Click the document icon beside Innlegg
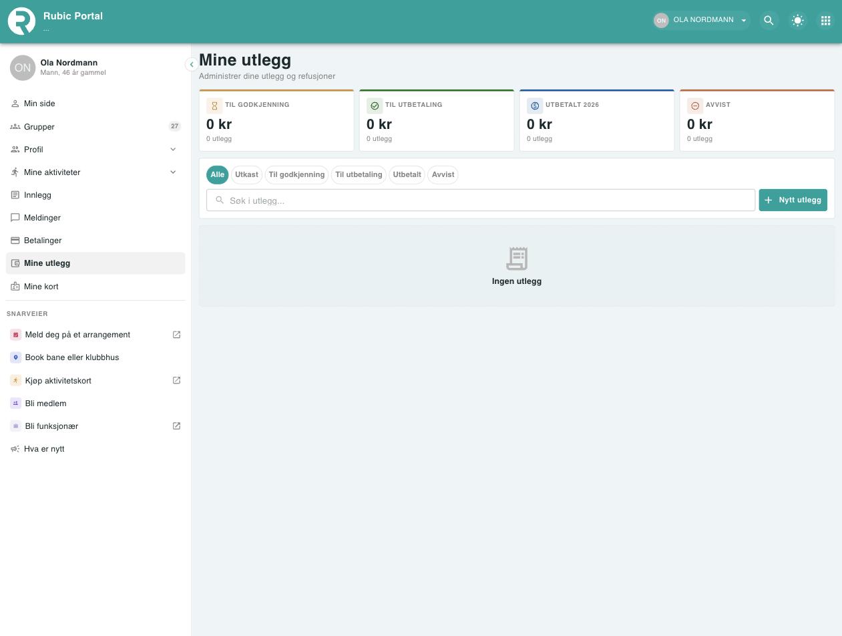842x636 pixels. [x=15, y=195]
